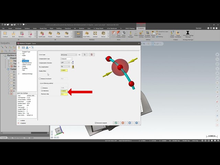Viewport: 220px width, 165px height.
Task: Open help with the question mark button
Action: pyautogui.click(x=136, y=123)
